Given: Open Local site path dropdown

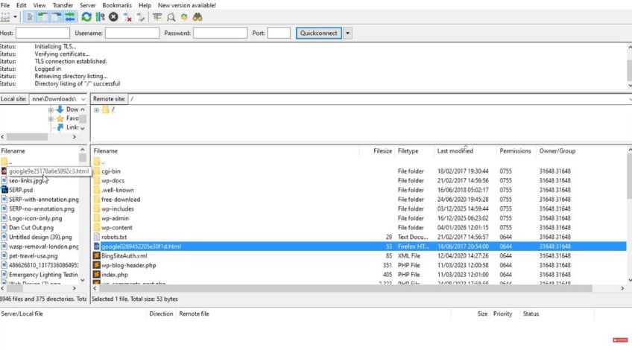Looking at the screenshot, I should click(x=83, y=99).
